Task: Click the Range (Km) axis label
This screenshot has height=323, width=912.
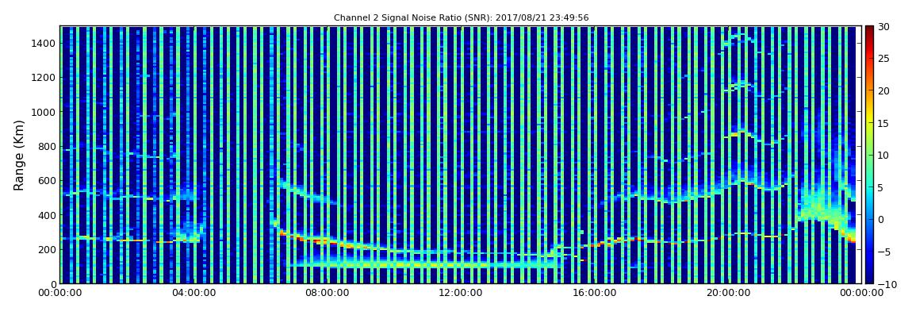Action: (18, 156)
